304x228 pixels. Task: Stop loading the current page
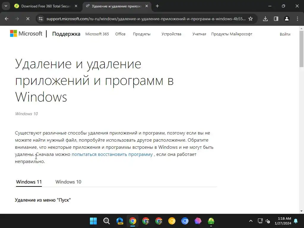click(28, 19)
